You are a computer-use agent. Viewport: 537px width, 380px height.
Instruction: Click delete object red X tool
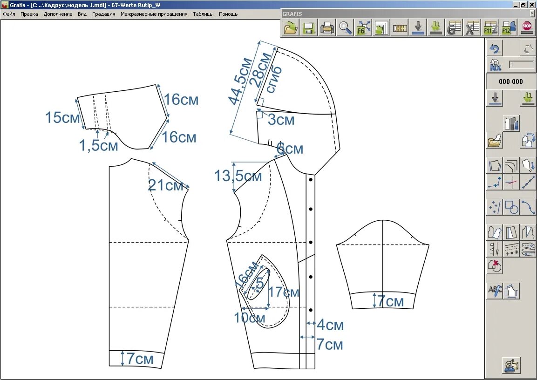point(495,266)
